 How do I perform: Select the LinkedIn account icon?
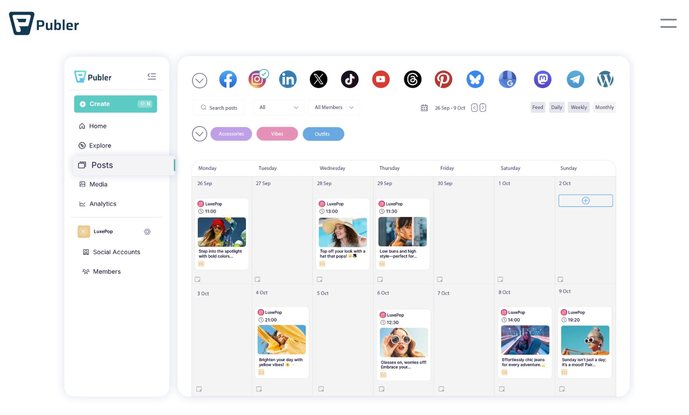pos(288,80)
